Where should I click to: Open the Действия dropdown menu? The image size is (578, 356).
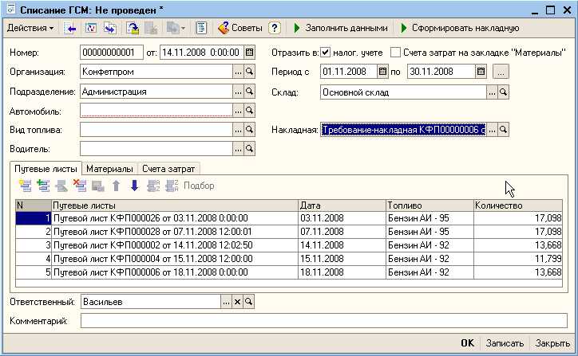click(x=30, y=28)
